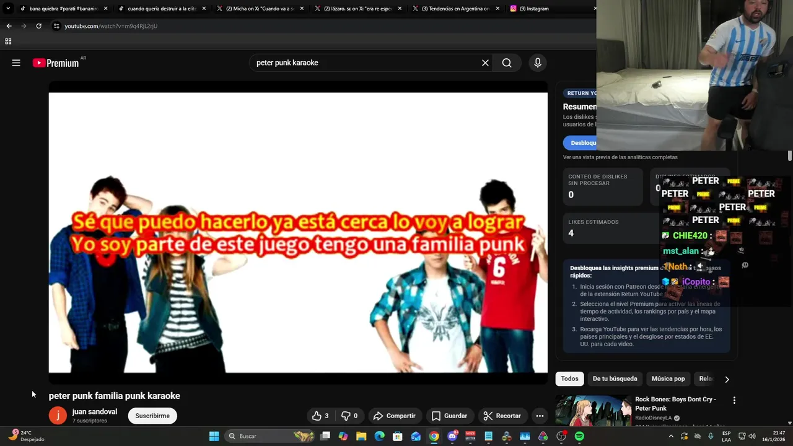Open Google Chrome taskbar icon
This screenshot has height=446, width=793.
tap(434, 436)
